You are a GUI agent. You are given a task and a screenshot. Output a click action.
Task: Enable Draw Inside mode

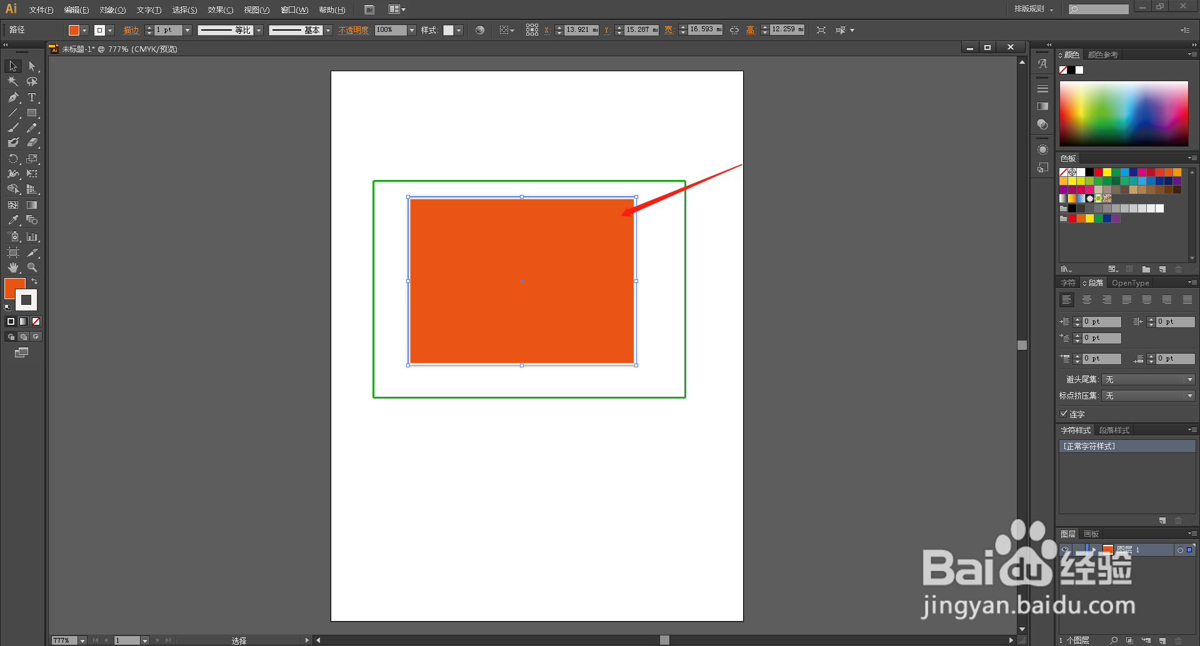[x=36, y=337]
